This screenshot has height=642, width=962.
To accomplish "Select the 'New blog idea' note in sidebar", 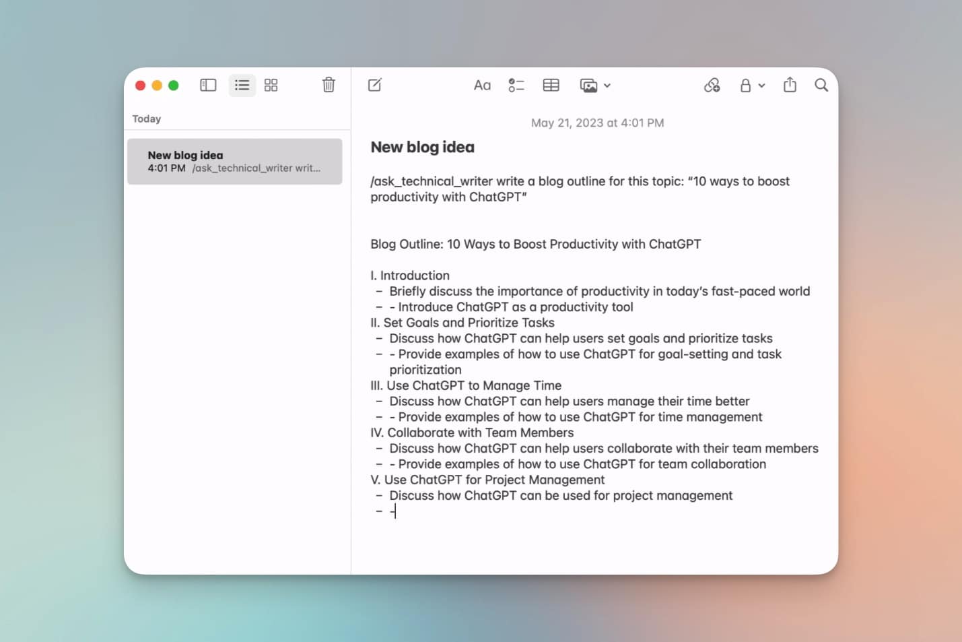I will tap(234, 161).
